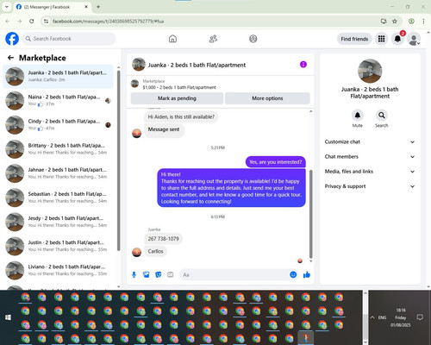The image size is (431, 345).
Task: Open the notifications bell with badge
Action: (x=397, y=39)
